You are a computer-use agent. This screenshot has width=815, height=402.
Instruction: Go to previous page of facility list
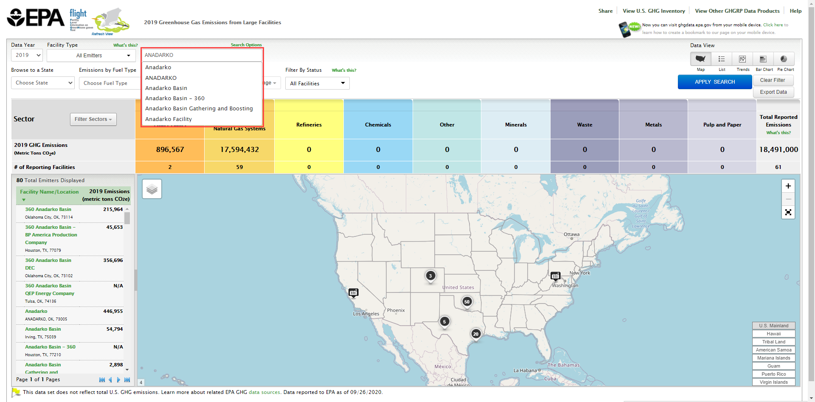coord(110,380)
